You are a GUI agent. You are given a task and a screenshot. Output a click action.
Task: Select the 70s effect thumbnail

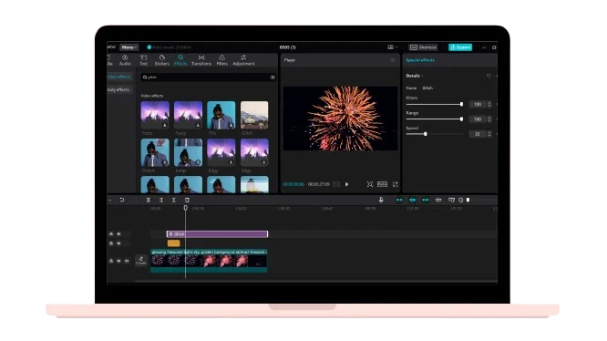coord(221,115)
